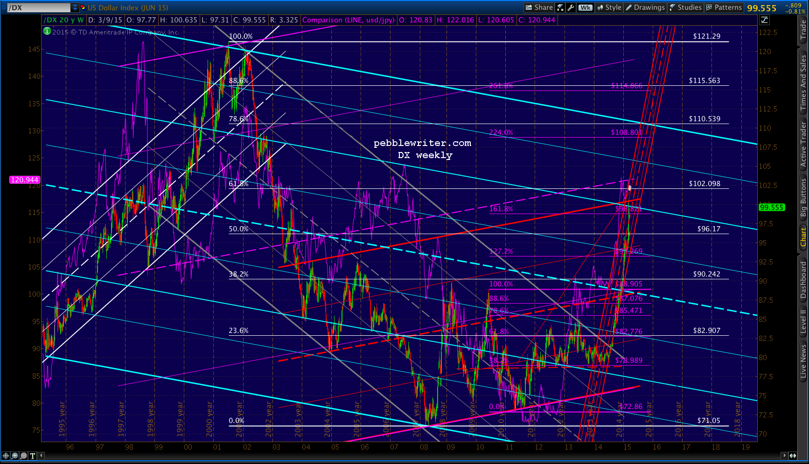Click the scroll left arrow at bottom left
The height and width of the screenshot is (464, 809).
pyautogui.click(x=42, y=456)
